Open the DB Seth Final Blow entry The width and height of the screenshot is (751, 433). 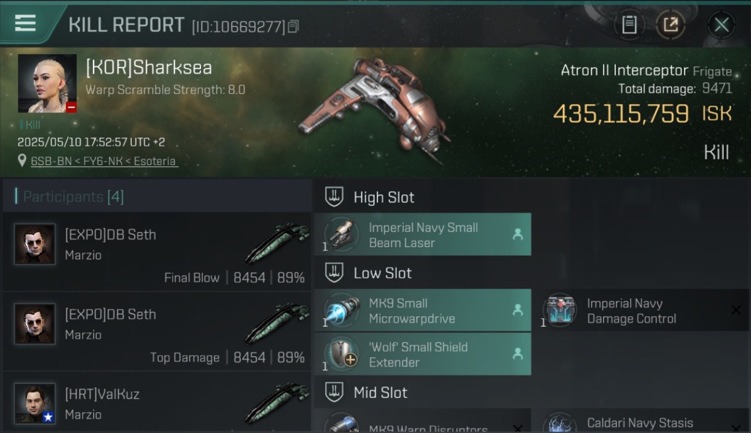pos(157,252)
